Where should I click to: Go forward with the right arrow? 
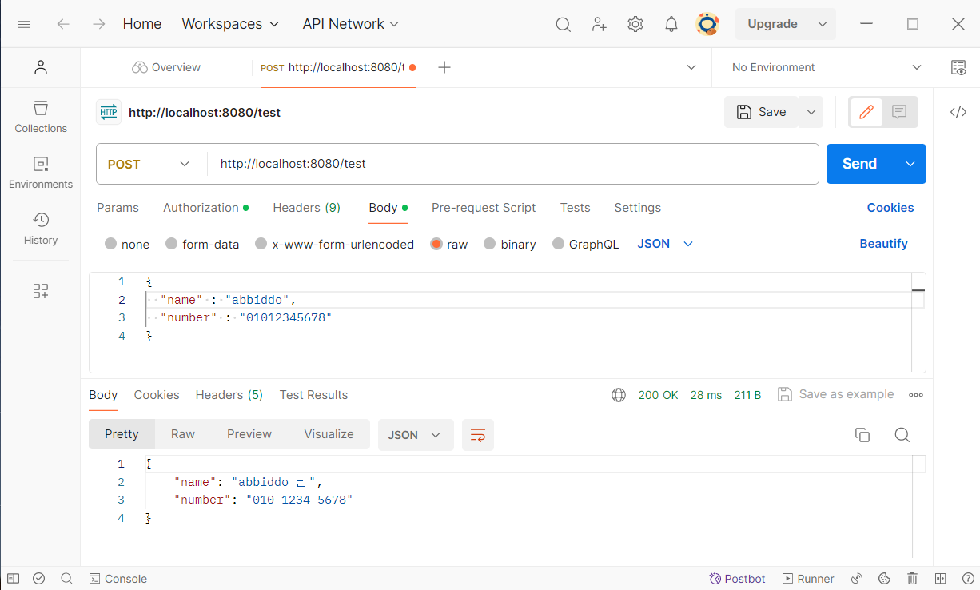click(99, 24)
